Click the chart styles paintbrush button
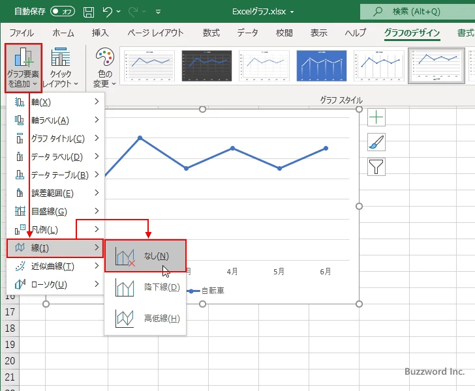 376,142
